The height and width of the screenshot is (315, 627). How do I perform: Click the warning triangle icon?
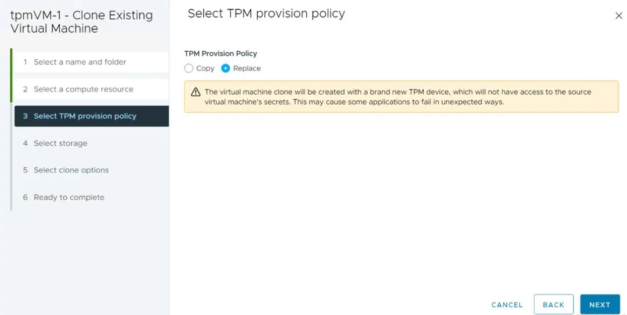point(196,92)
